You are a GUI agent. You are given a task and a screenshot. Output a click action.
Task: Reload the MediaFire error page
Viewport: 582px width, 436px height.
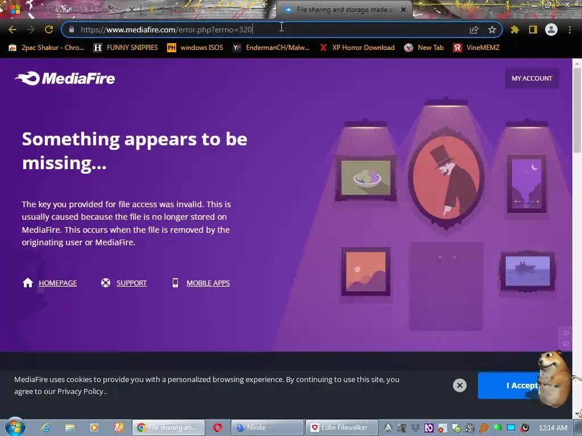(49, 30)
